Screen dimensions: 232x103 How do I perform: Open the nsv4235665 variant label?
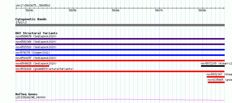tap(220, 80)
